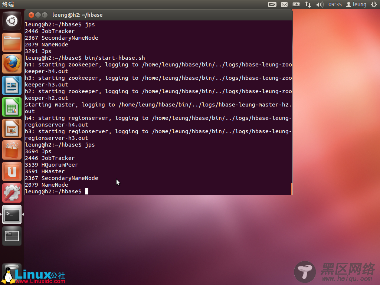Click the bin/start-hbase.sh command text
The width and height of the screenshot is (380, 285).
click(x=115, y=58)
